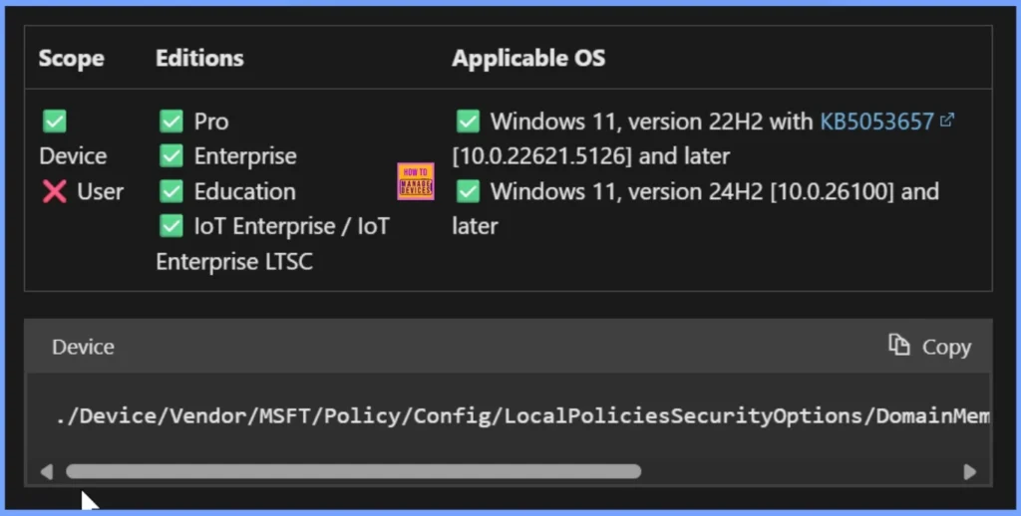Screen dimensions: 1021x516
Task: Click the green check beside Pro edition
Action: (171, 122)
